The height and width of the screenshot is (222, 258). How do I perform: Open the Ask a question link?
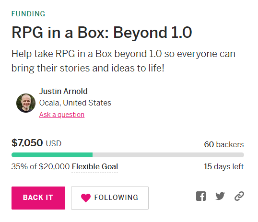62,115
